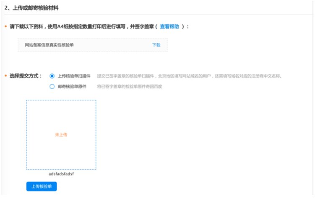
Task: Click the 邮寄核验单原件 option label text
Action: (x=72, y=86)
